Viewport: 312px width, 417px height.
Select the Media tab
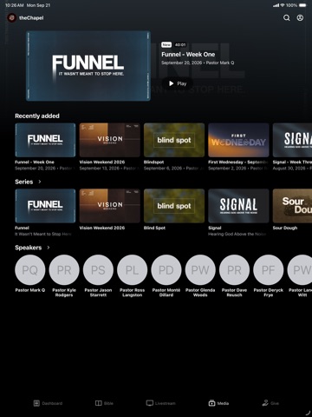218,403
